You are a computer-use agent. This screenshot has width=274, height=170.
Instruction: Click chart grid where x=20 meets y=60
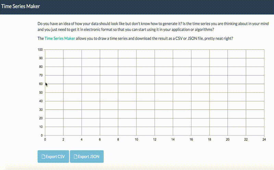pos(228,84)
